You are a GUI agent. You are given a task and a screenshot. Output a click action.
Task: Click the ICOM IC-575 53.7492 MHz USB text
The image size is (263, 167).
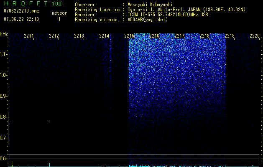pyautogui.click(x=168, y=15)
